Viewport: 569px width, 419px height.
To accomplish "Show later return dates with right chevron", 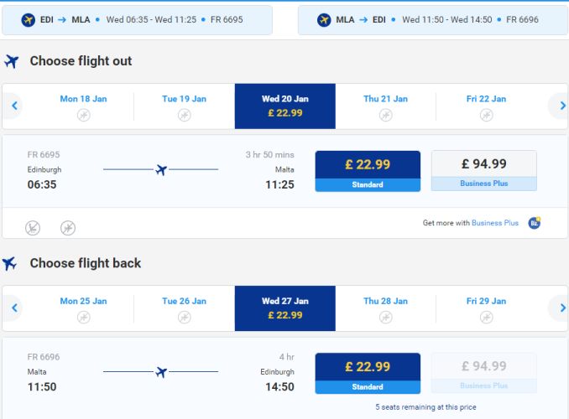I will [x=561, y=308].
